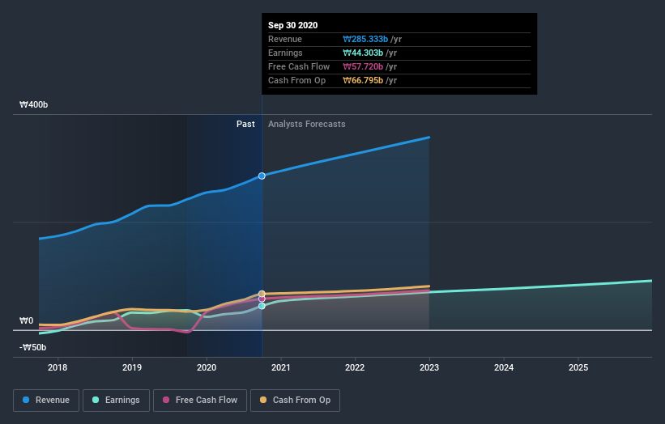665x424 pixels.
Task: Toggle the Cash From Op legend button
Action: (x=295, y=401)
